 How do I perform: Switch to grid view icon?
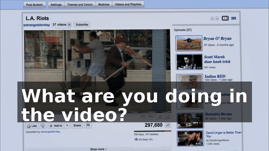tap(234, 18)
